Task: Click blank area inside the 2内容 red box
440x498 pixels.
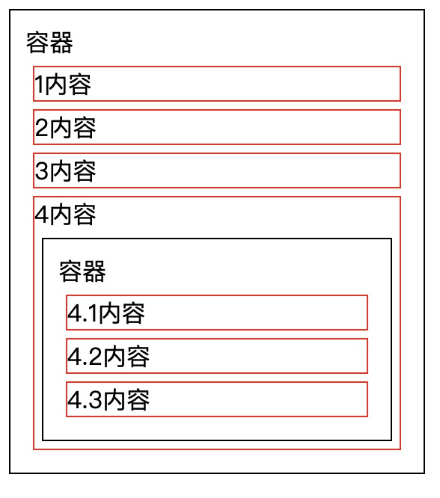Action: click(248, 128)
